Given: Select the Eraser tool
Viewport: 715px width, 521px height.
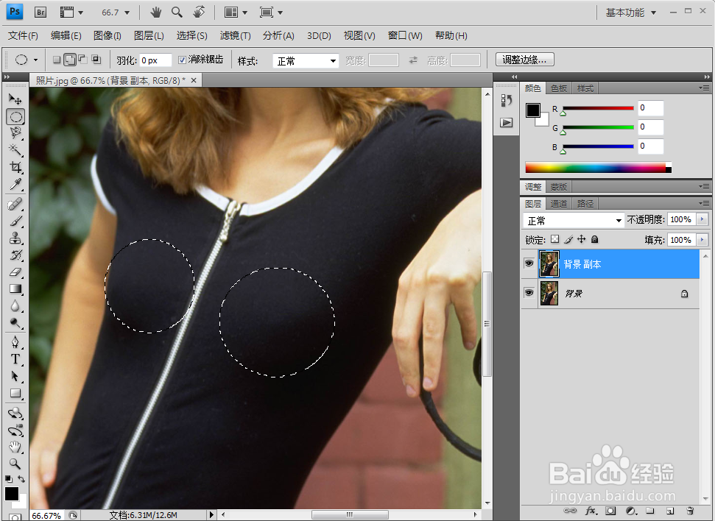Looking at the screenshot, I should (15, 272).
